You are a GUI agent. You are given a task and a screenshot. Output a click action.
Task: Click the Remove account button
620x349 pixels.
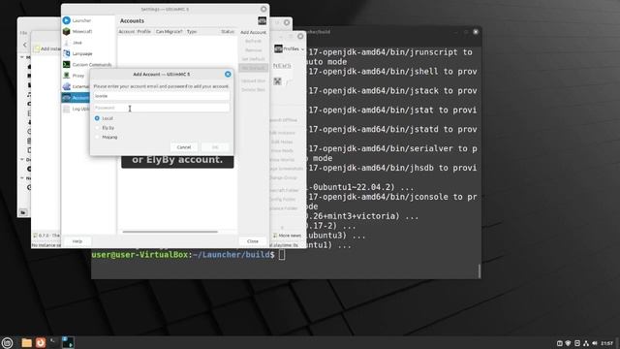click(x=253, y=50)
